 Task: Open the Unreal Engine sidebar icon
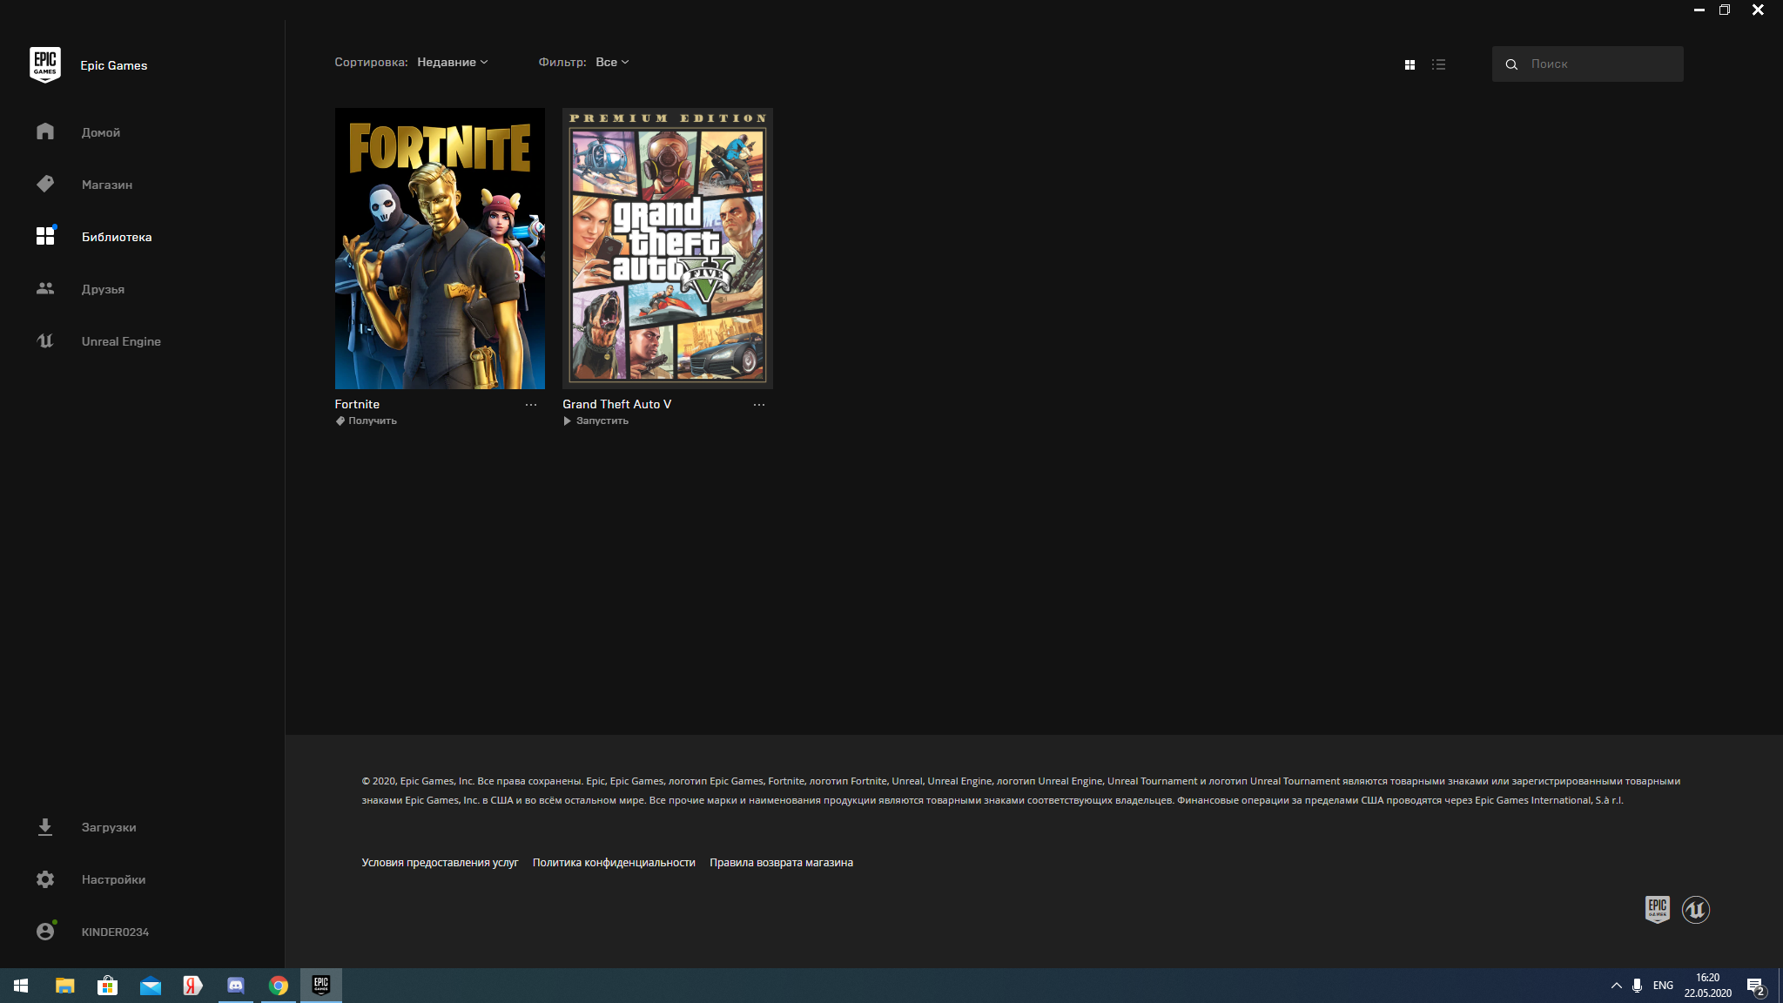tap(45, 340)
